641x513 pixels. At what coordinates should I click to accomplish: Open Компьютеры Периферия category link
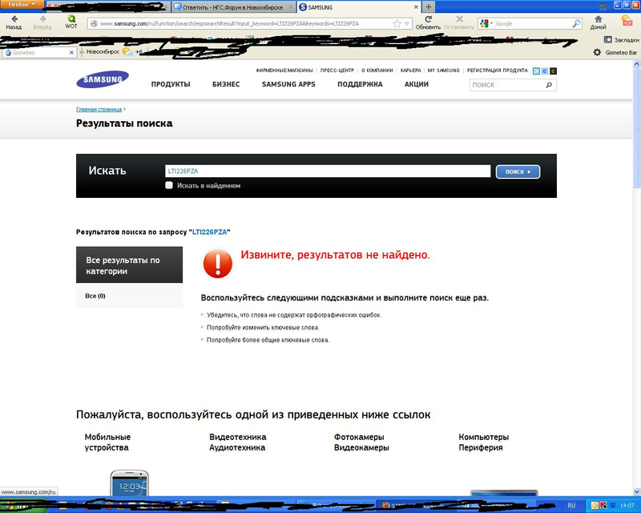484,442
